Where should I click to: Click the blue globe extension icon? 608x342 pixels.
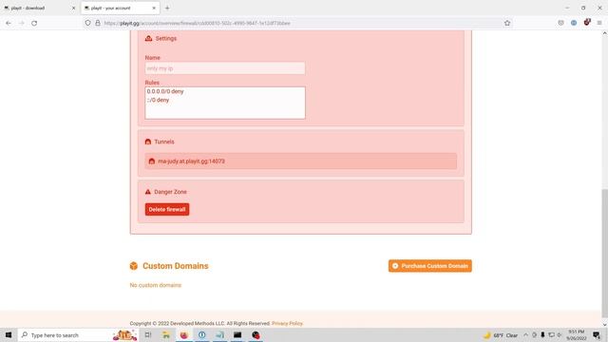coord(574,23)
